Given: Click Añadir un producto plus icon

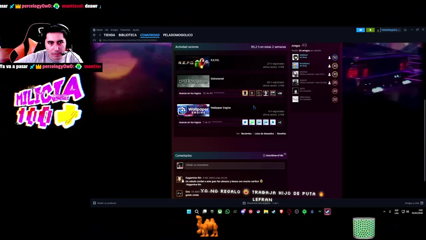Looking at the screenshot, I should tap(95, 203).
